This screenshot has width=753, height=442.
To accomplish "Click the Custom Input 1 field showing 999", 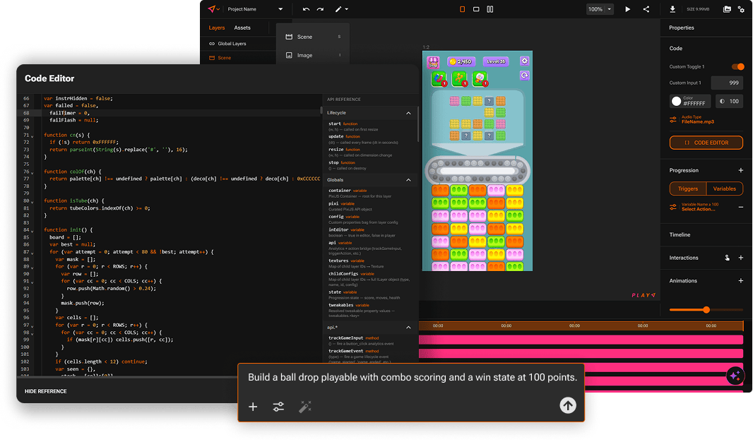I will coord(727,83).
